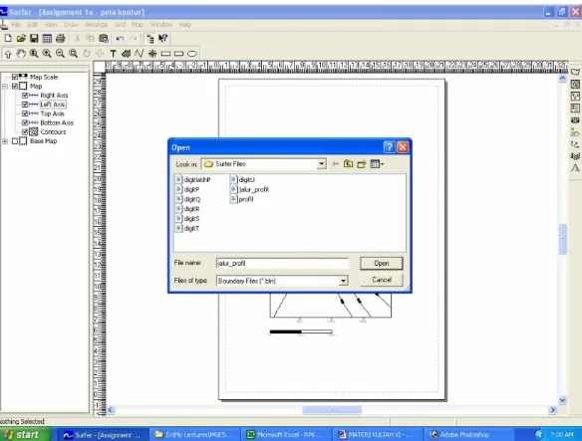Toggle Map object visibility checkbox

15,86
